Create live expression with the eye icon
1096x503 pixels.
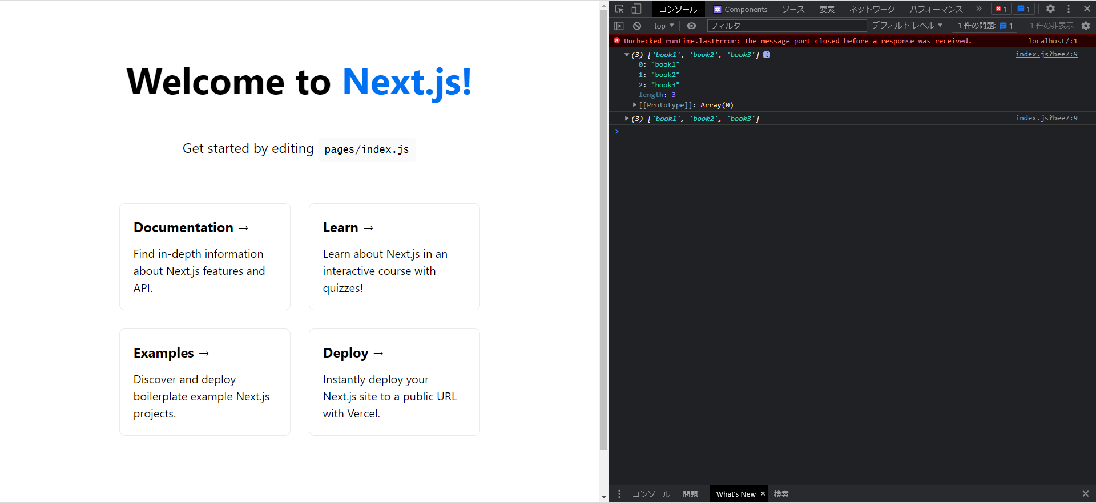pyautogui.click(x=691, y=26)
